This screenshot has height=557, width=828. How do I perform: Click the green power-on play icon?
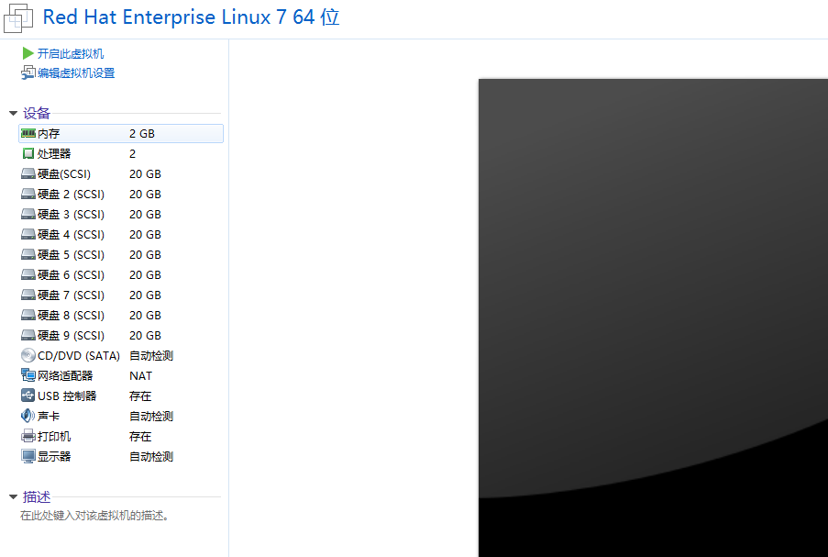(x=28, y=54)
